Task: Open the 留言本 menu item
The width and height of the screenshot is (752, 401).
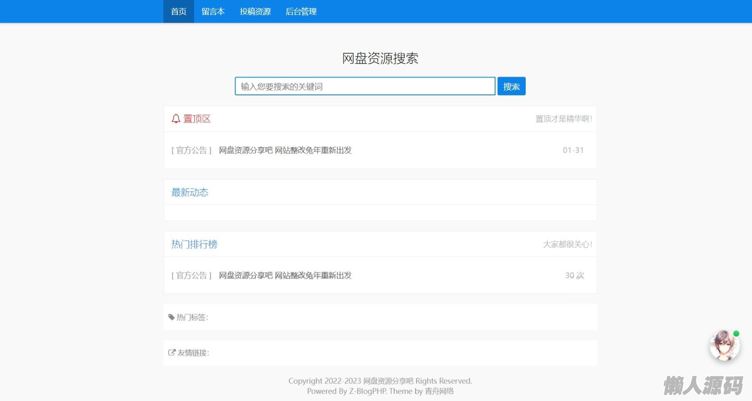Action: click(213, 12)
